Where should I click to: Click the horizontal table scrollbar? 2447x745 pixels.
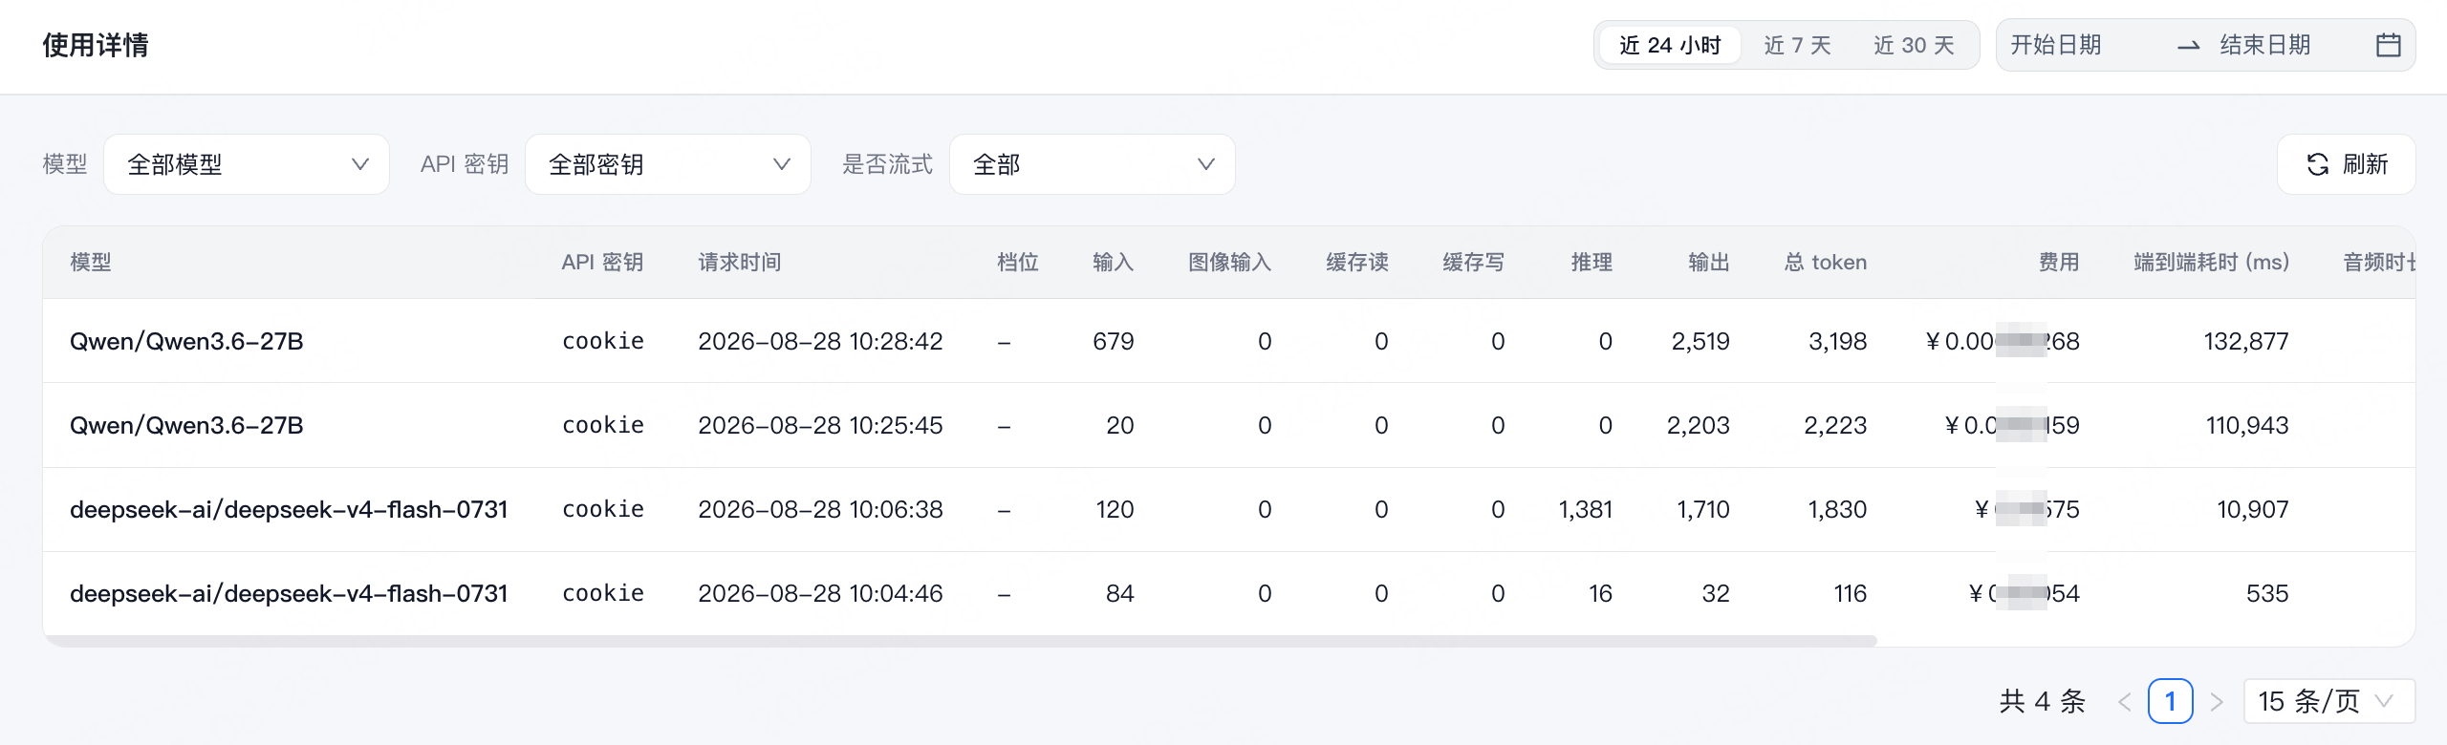point(960,641)
